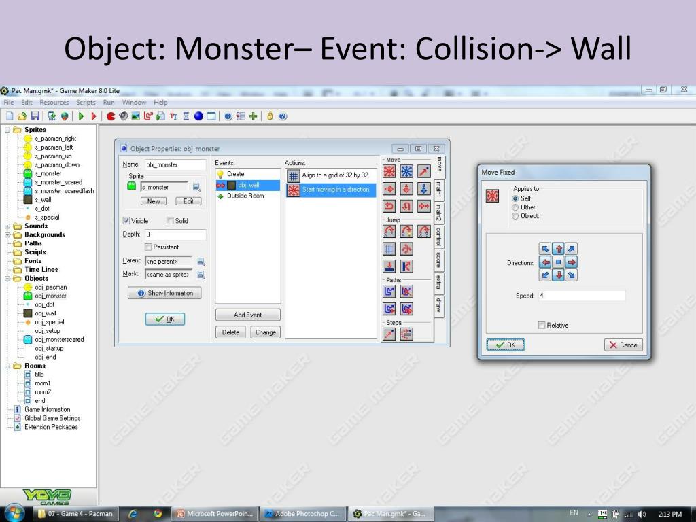Toggle the up-right diagonal direction button
Screen dimensions: 696x522
click(x=572, y=249)
